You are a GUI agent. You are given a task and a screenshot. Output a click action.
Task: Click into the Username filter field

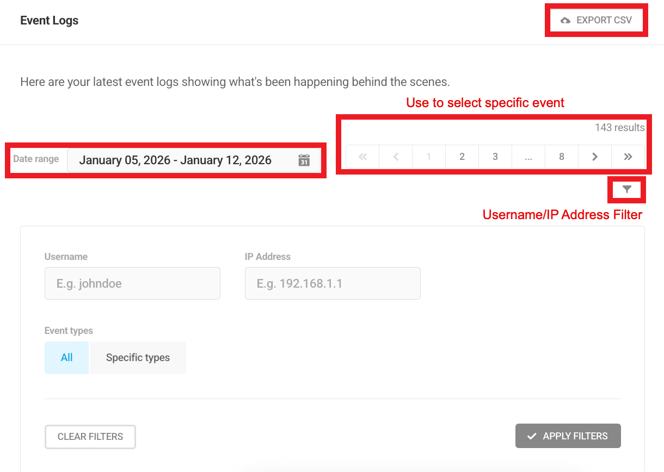coord(132,283)
